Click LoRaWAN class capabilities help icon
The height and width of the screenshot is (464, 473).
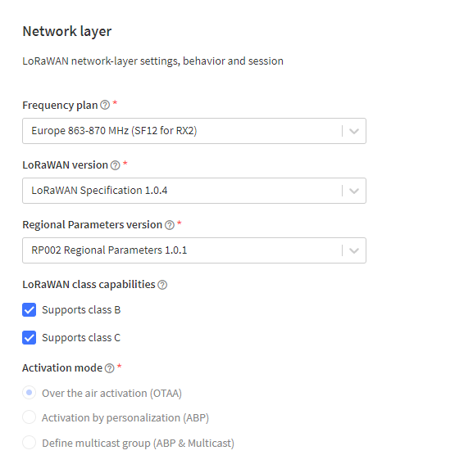(162, 285)
